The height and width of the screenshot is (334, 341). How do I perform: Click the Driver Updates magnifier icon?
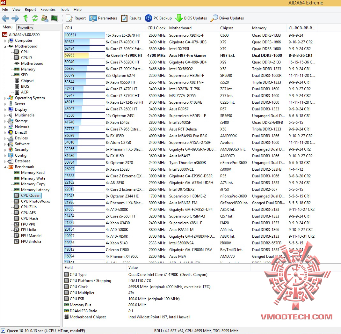(214, 18)
